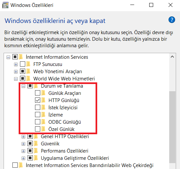Click the FTP Sunucusu folder icon
The height and width of the screenshot is (169, 180).
28,64
